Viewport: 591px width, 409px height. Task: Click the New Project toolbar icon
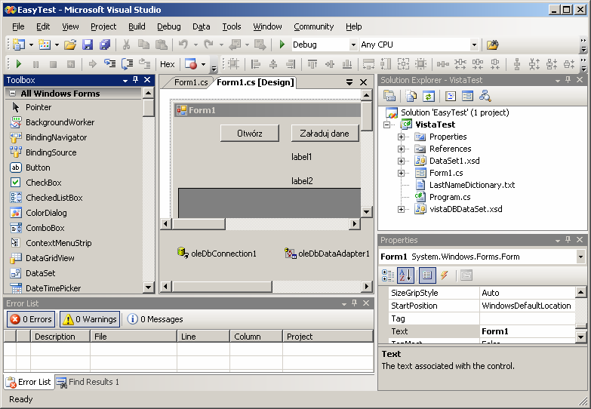click(x=18, y=45)
